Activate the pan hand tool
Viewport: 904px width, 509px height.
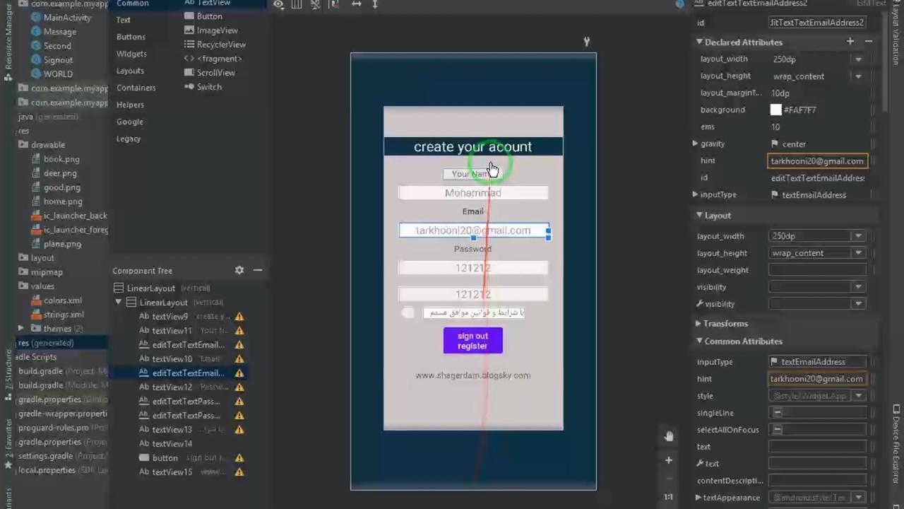668,436
